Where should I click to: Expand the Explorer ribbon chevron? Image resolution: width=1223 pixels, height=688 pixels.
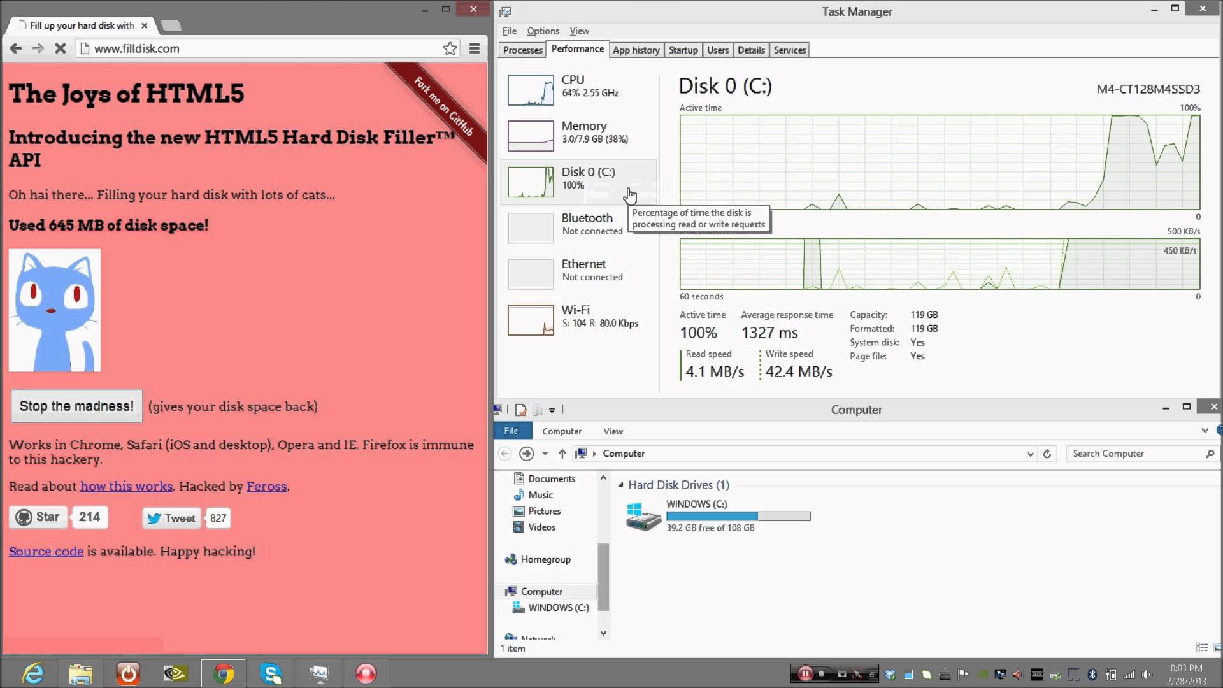point(1205,431)
